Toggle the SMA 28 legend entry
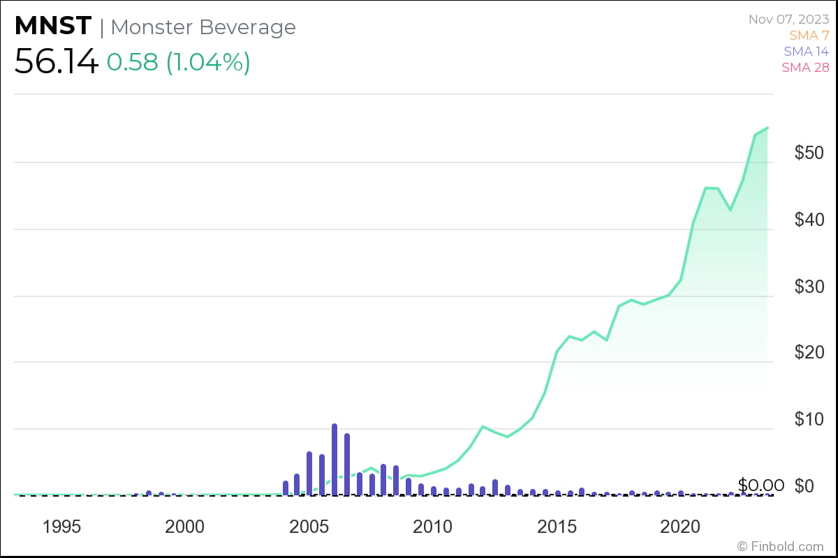This screenshot has width=838, height=558. click(x=804, y=68)
